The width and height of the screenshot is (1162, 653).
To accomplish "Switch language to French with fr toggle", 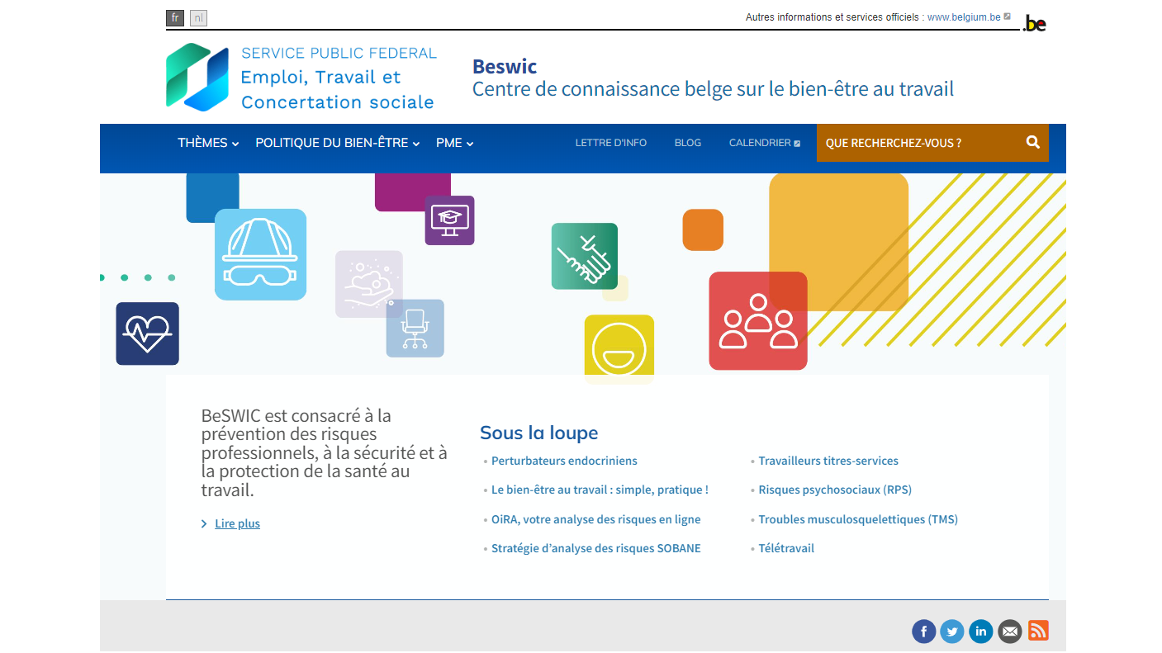I will (x=175, y=17).
